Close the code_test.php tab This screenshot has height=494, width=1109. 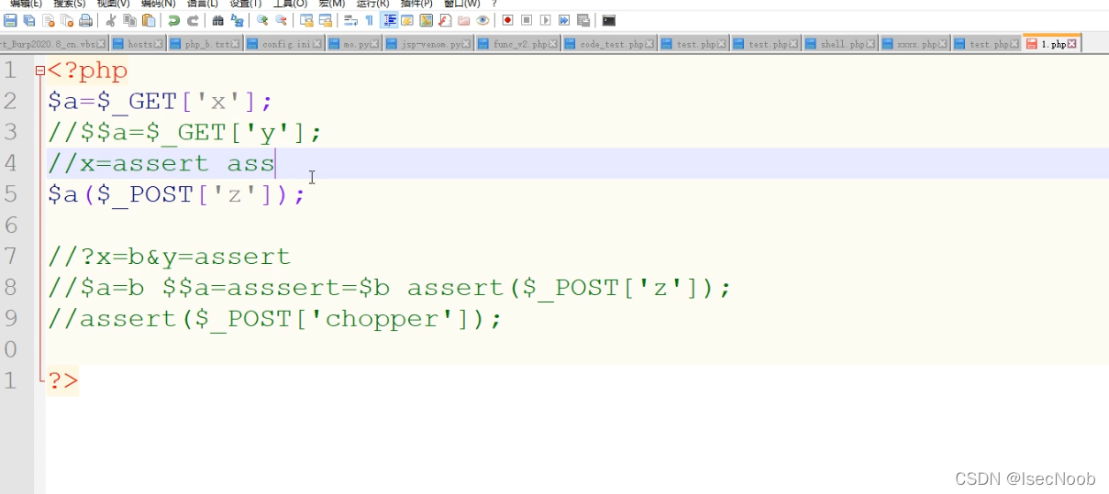(x=650, y=44)
